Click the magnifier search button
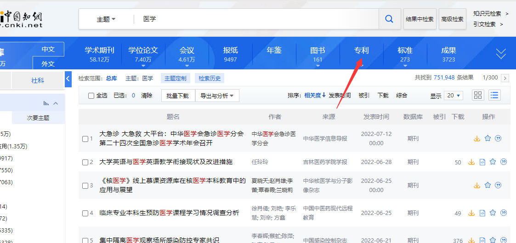 (389, 19)
